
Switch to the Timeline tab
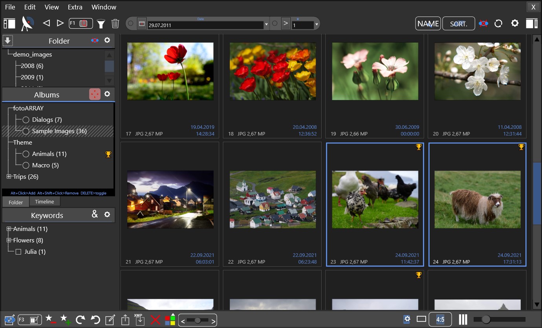44,202
